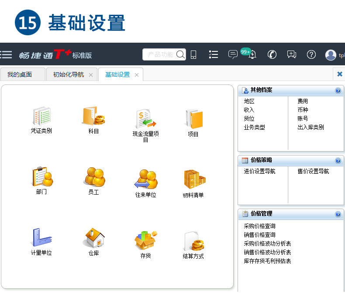Image resolution: width=345 pixels, height=297 pixels.
Task: Click the hamburger main menu icon
Action: pyautogui.click(x=6, y=54)
